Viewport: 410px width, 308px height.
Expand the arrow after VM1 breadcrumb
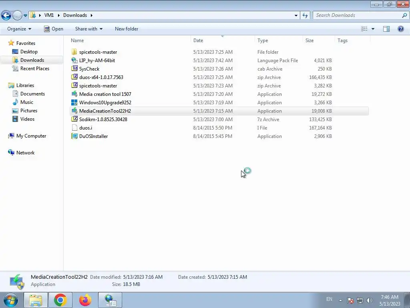click(x=58, y=15)
